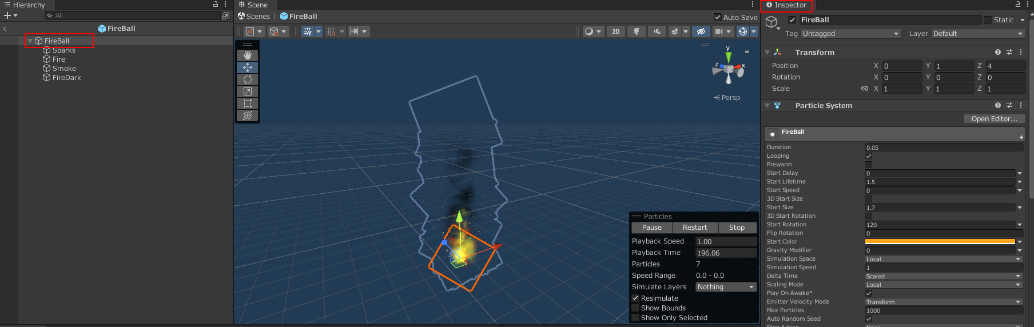The height and width of the screenshot is (327, 1034).
Task: Open the Tag Untagged dropdown
Action: 850,34
